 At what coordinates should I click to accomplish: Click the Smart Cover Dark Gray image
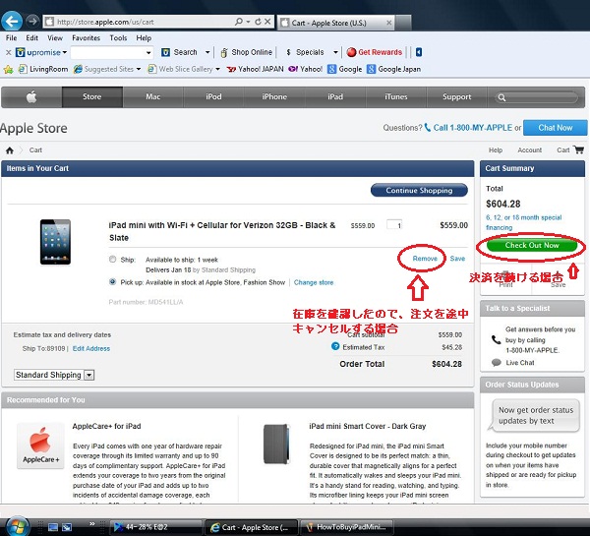coord(276,444)
